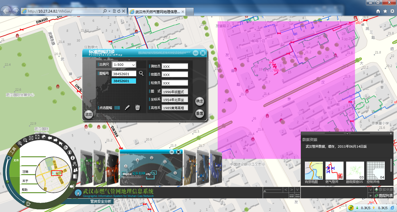Click the globe full-extent icon

coord(44,137)
